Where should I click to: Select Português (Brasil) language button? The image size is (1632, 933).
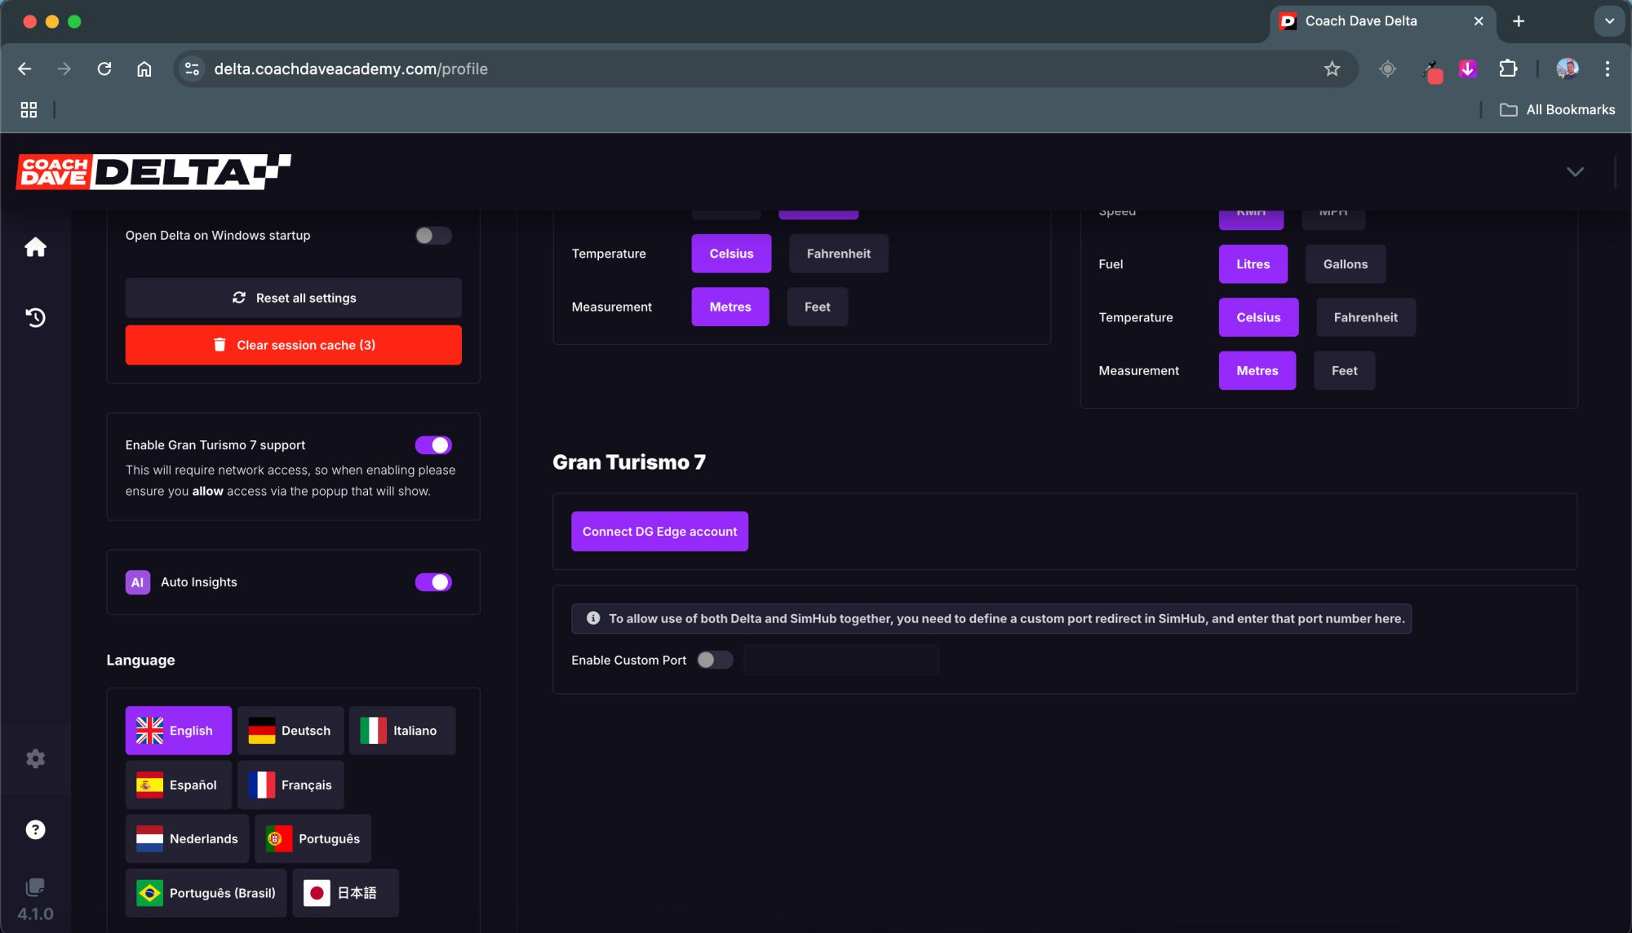click(x=206, y=893)
